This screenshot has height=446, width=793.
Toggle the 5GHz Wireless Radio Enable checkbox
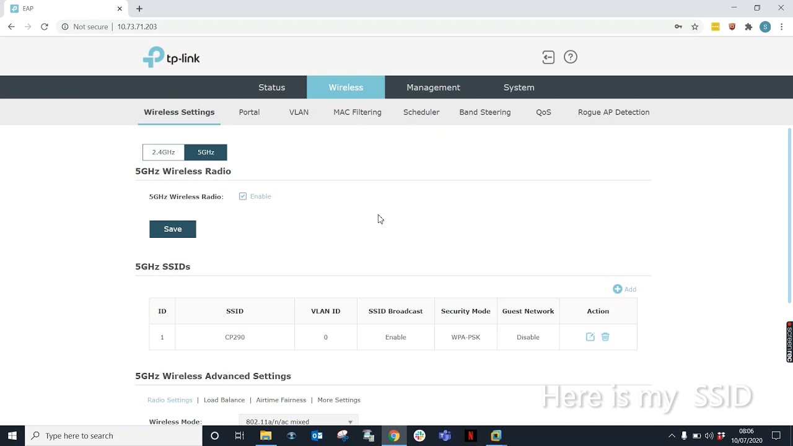[x=243, y=196]
